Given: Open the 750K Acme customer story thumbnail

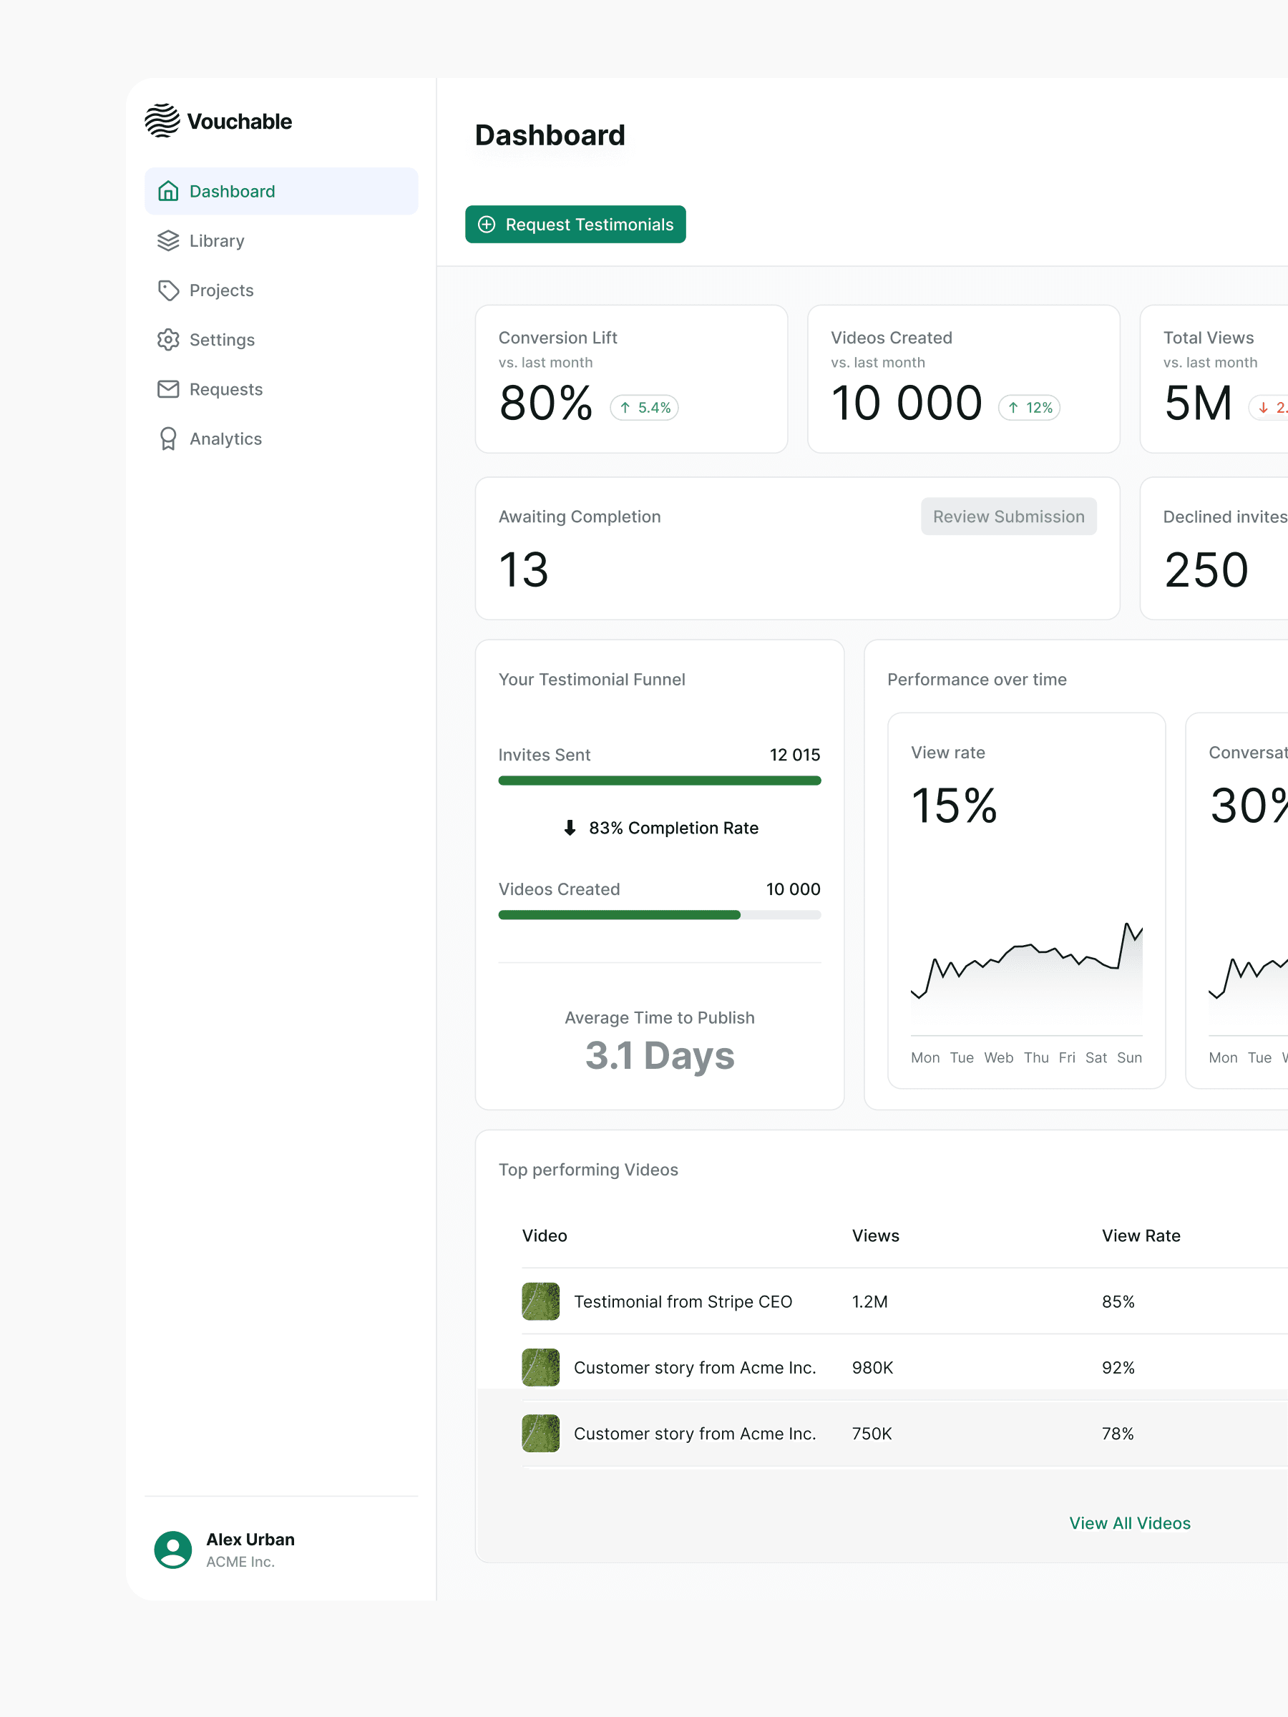Looking at the screenshot, I should click(540, 1433).
